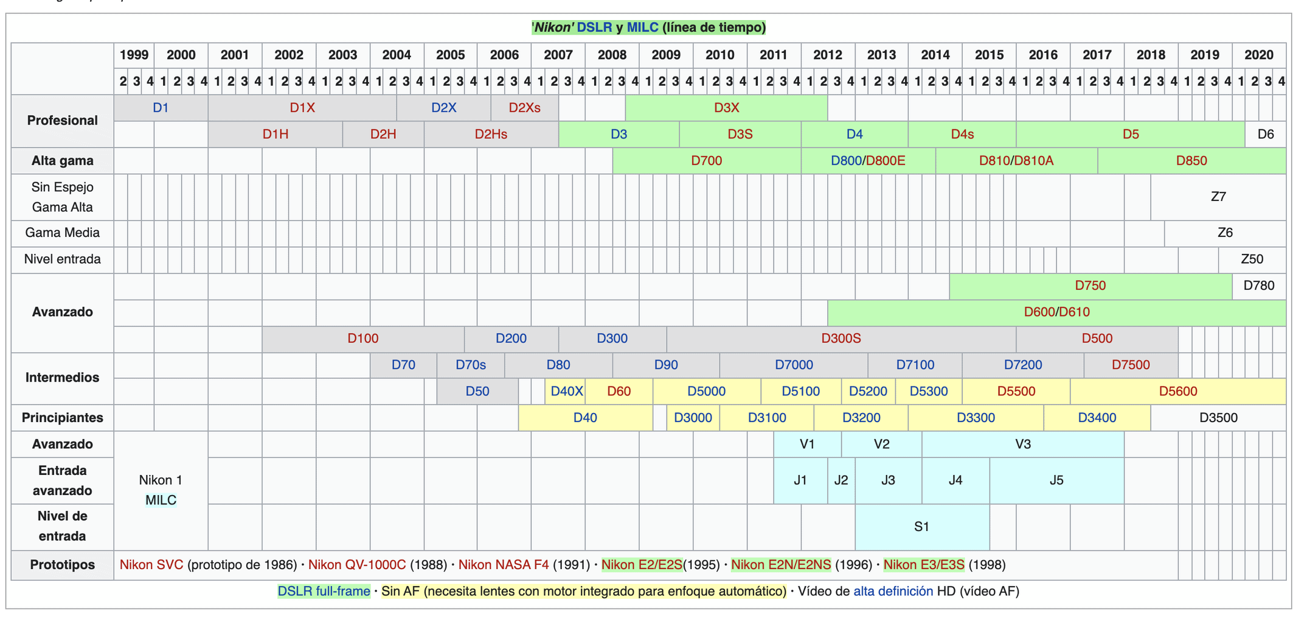Screen dimensions: 1307x622
Task: Click the D5200 link
Action: (868, 392)
